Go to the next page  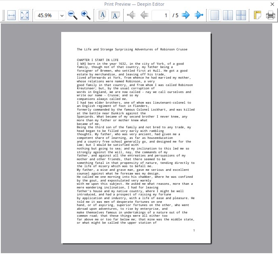click(x=186, y=15)
